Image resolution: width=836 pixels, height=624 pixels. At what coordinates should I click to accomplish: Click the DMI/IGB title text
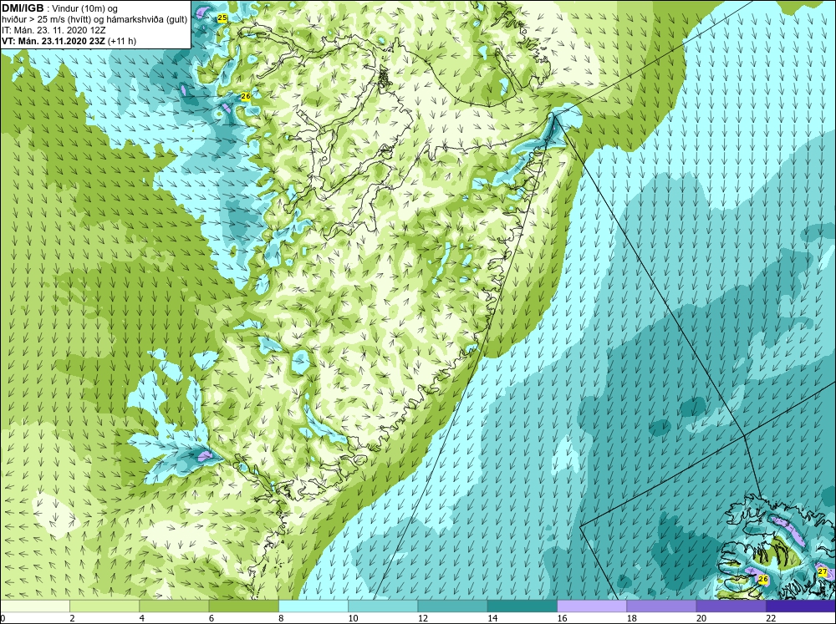click(x=23, y=8)
